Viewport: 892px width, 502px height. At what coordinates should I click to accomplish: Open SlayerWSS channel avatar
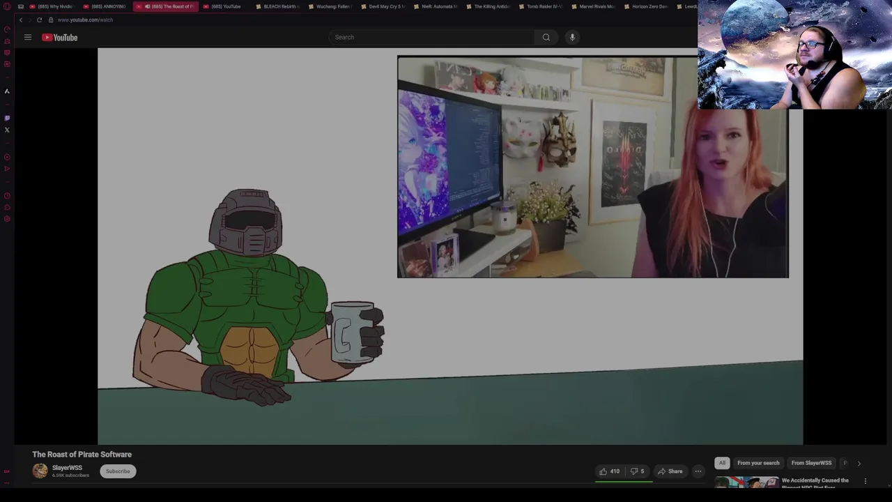(x=40, y=471)
